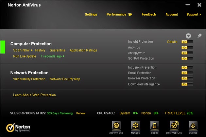Expand the 7 seconds ago arrow
Viewport: 206px width, 137px height.
[x=64, y=56]
